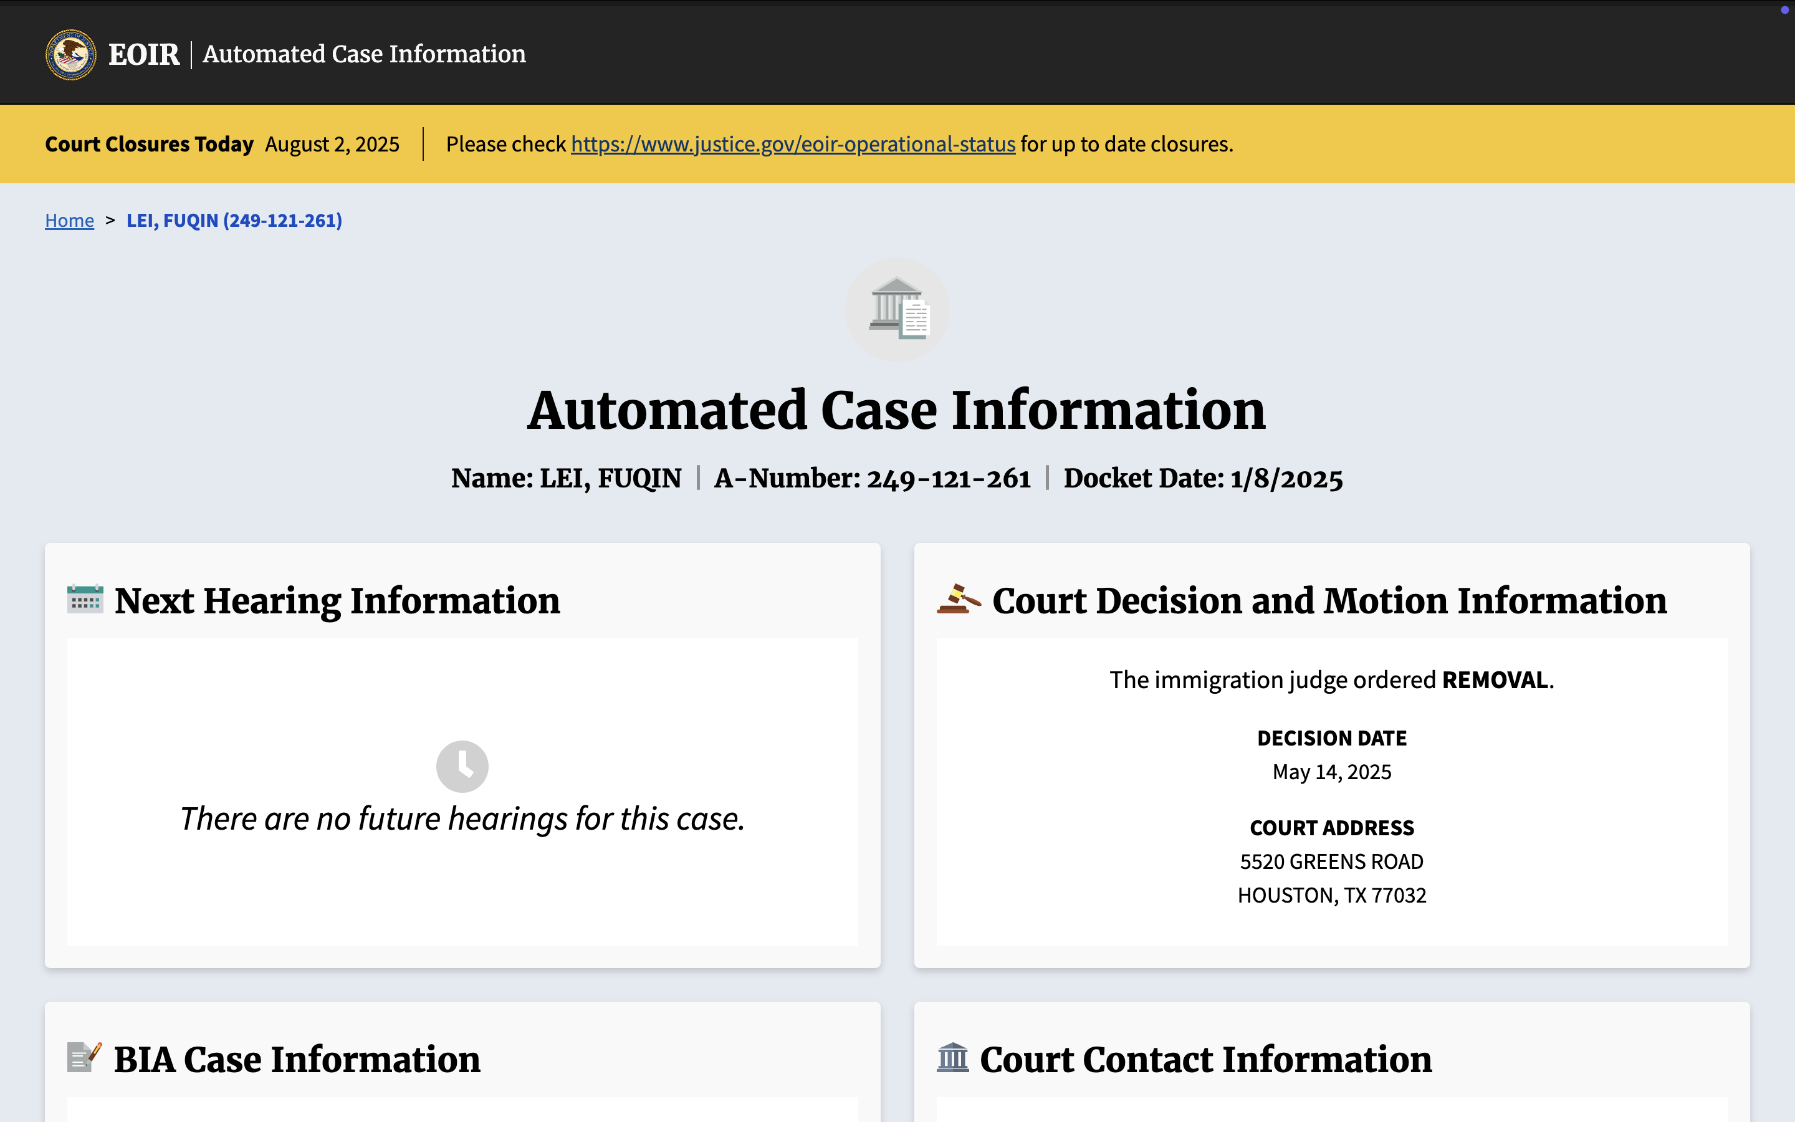Click the courthouse document icon above the title
The height and width of the screenshot is (1122, 1795).
click(897, 309)
